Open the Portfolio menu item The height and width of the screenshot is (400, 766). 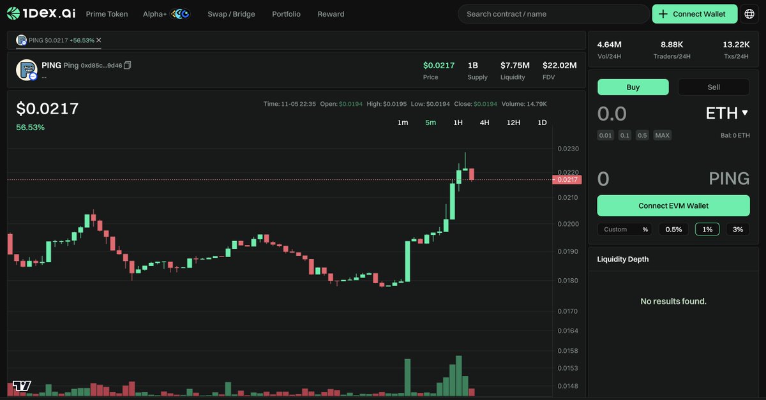(x=286, y=13)
